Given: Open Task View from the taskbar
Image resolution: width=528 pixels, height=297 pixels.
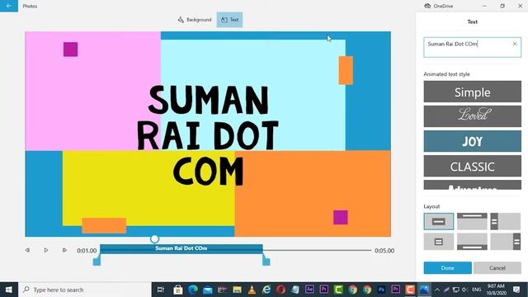Looking at the screenshot, I should tap(161, 290).
